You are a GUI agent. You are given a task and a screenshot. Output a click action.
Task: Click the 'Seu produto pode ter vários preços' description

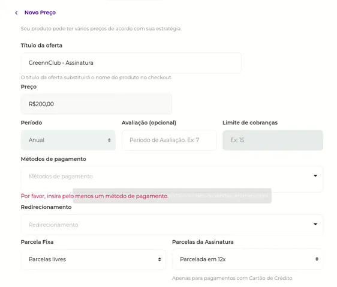[x=101, y=29]
